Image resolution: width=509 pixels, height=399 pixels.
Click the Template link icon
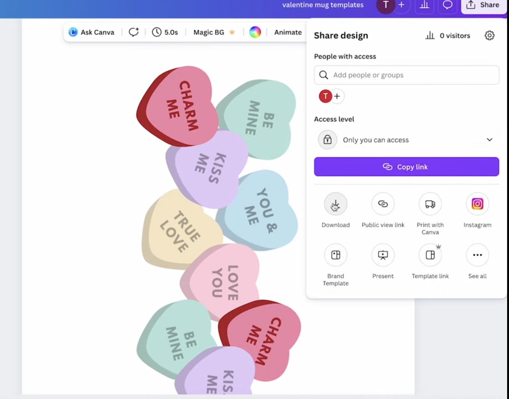[x=430, y=255]
